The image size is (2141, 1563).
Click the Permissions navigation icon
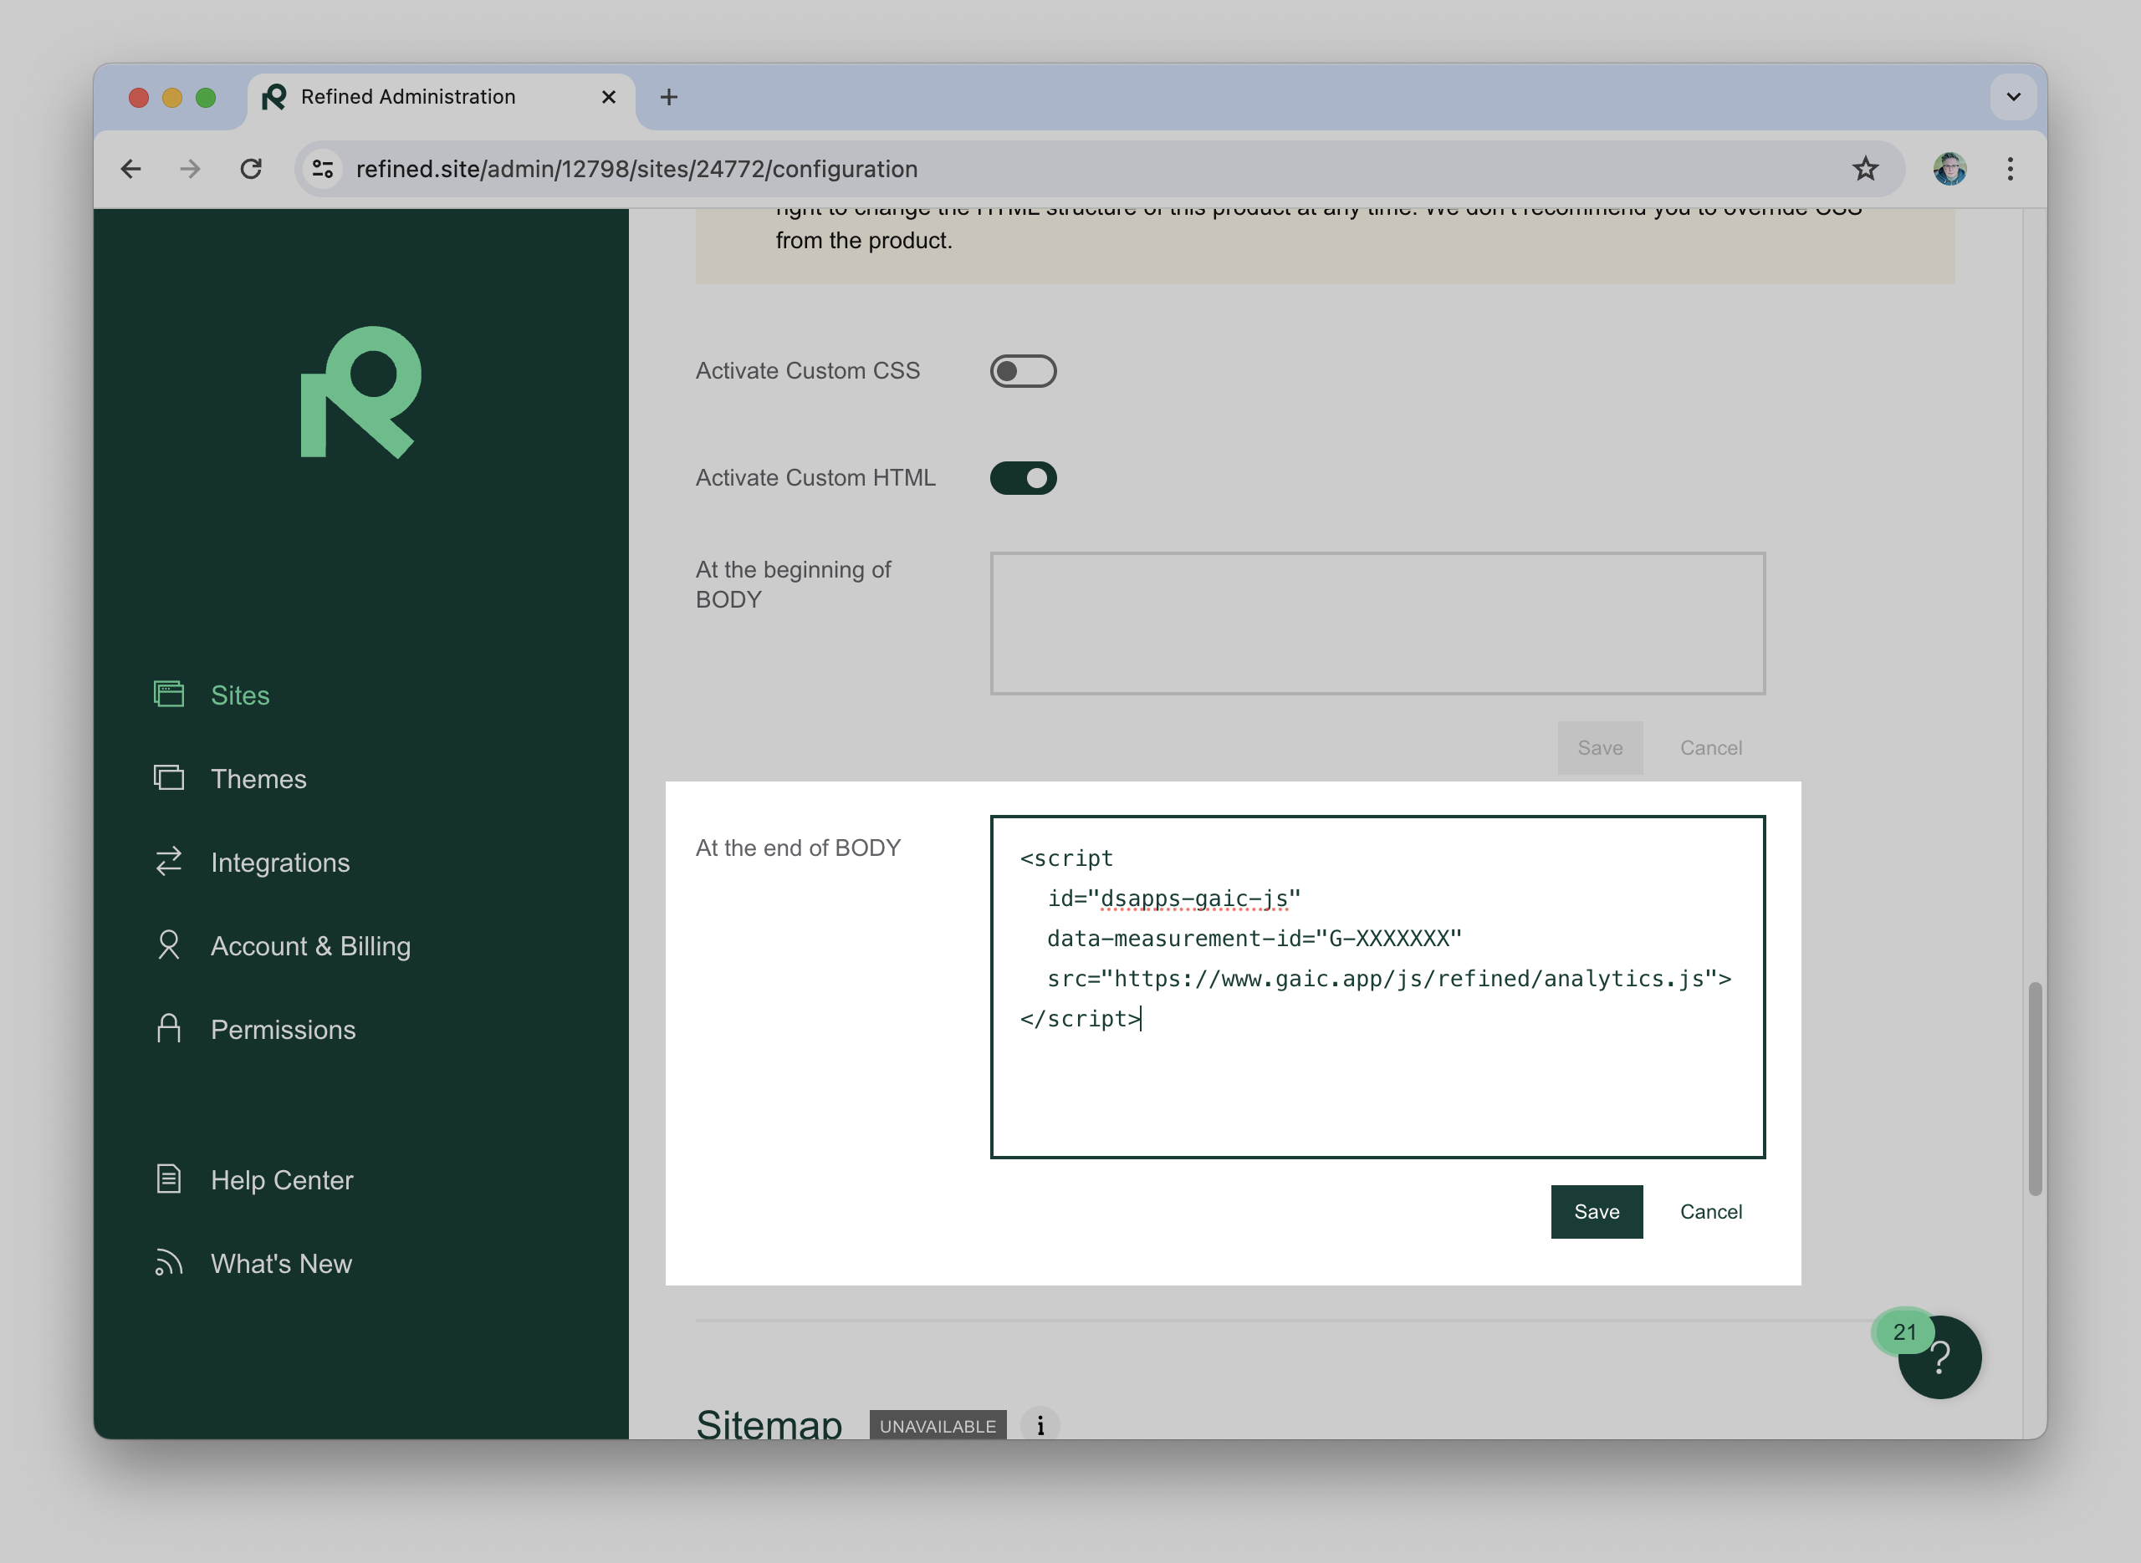[165, 1028]
